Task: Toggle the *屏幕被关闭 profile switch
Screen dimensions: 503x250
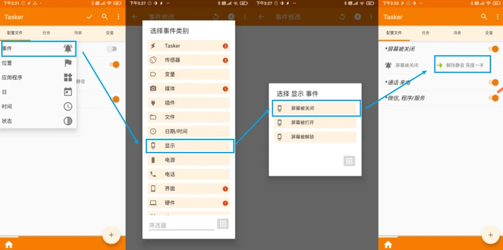Action: tap(494, 49)
